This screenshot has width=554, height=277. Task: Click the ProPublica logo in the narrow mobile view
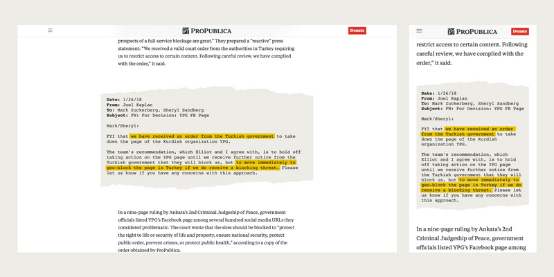click(472, 31)
